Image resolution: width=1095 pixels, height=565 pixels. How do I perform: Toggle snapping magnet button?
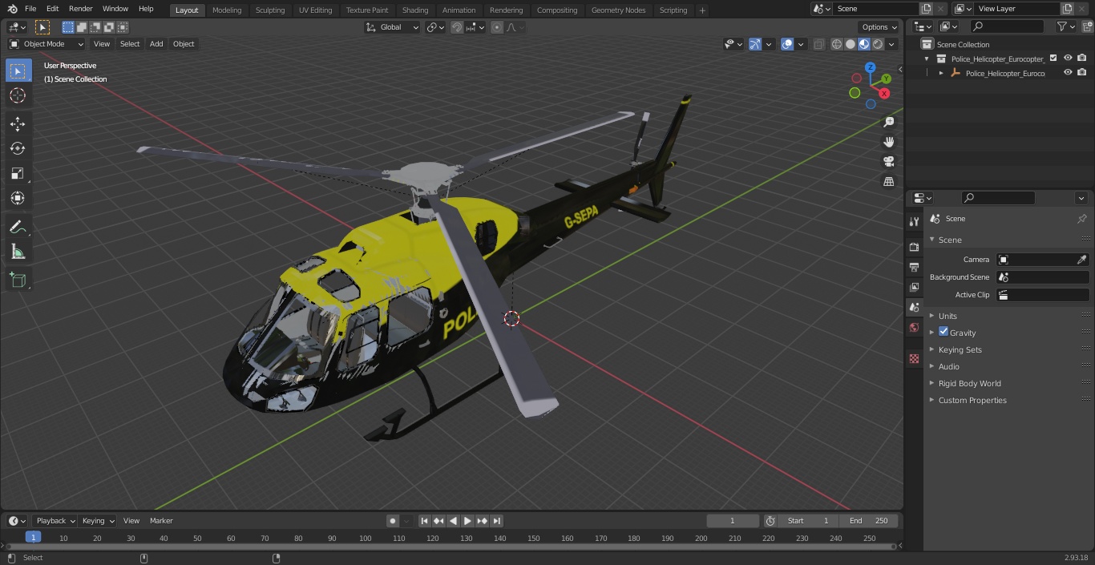456,27
